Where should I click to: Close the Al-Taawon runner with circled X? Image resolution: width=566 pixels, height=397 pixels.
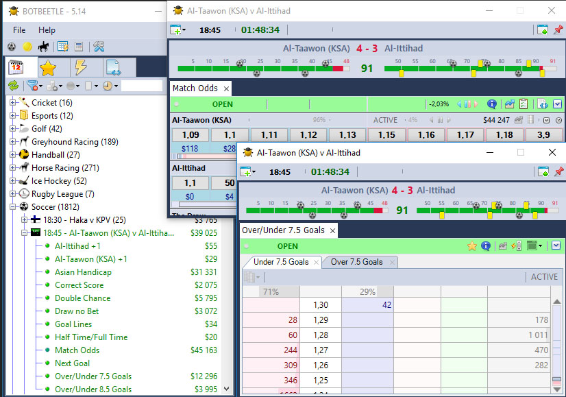[558, 120]
